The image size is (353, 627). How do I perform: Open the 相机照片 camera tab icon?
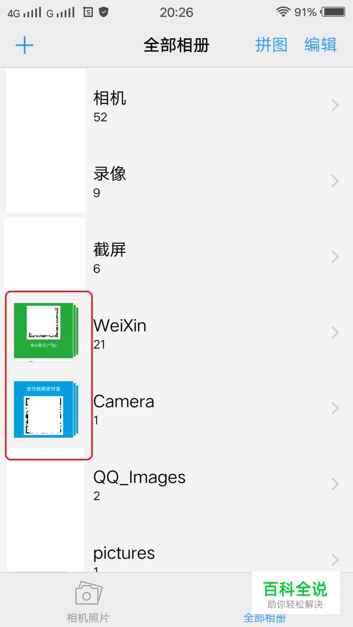pyautogui.click(x=89, y=593)
